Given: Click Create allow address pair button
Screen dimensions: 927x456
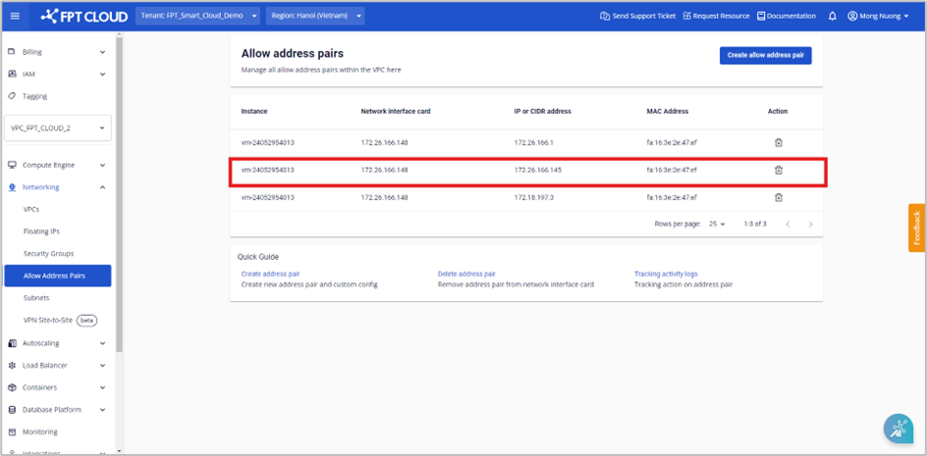Looking at the screenshot, I should (x=765, y=56).
